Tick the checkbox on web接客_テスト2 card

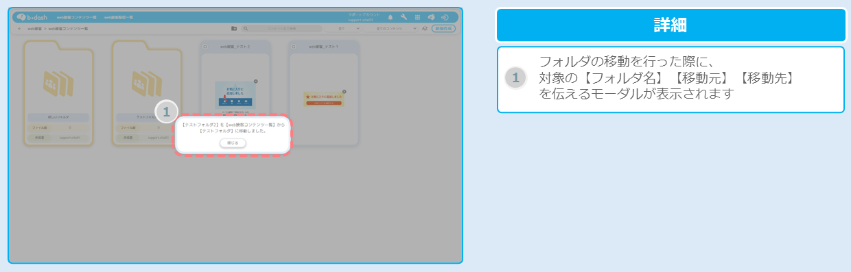(205, 47)
